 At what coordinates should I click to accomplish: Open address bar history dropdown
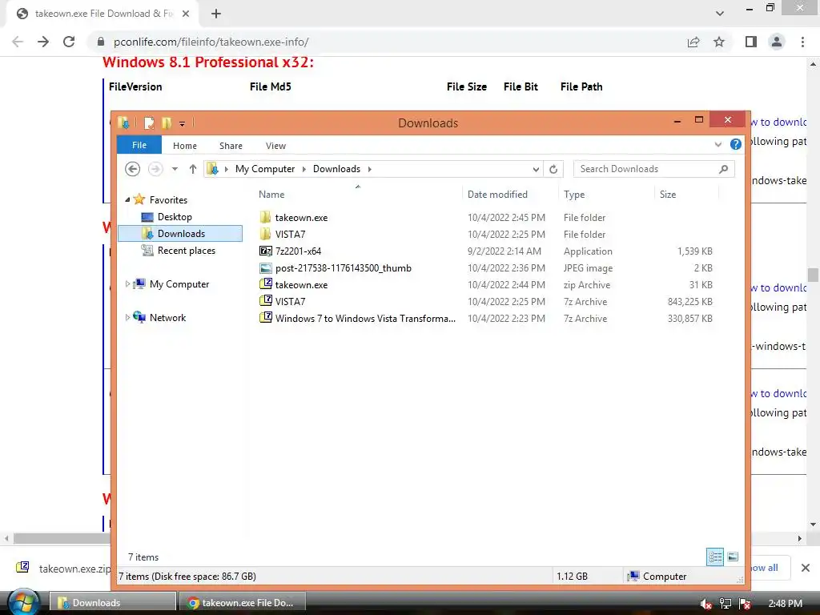[536, 169]
